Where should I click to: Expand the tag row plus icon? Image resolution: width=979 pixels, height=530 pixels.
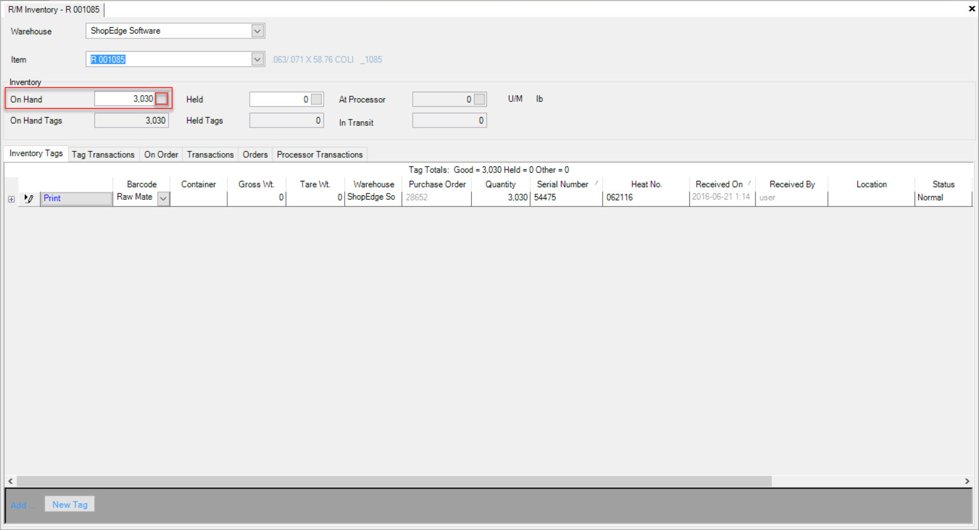coord(11,199)
